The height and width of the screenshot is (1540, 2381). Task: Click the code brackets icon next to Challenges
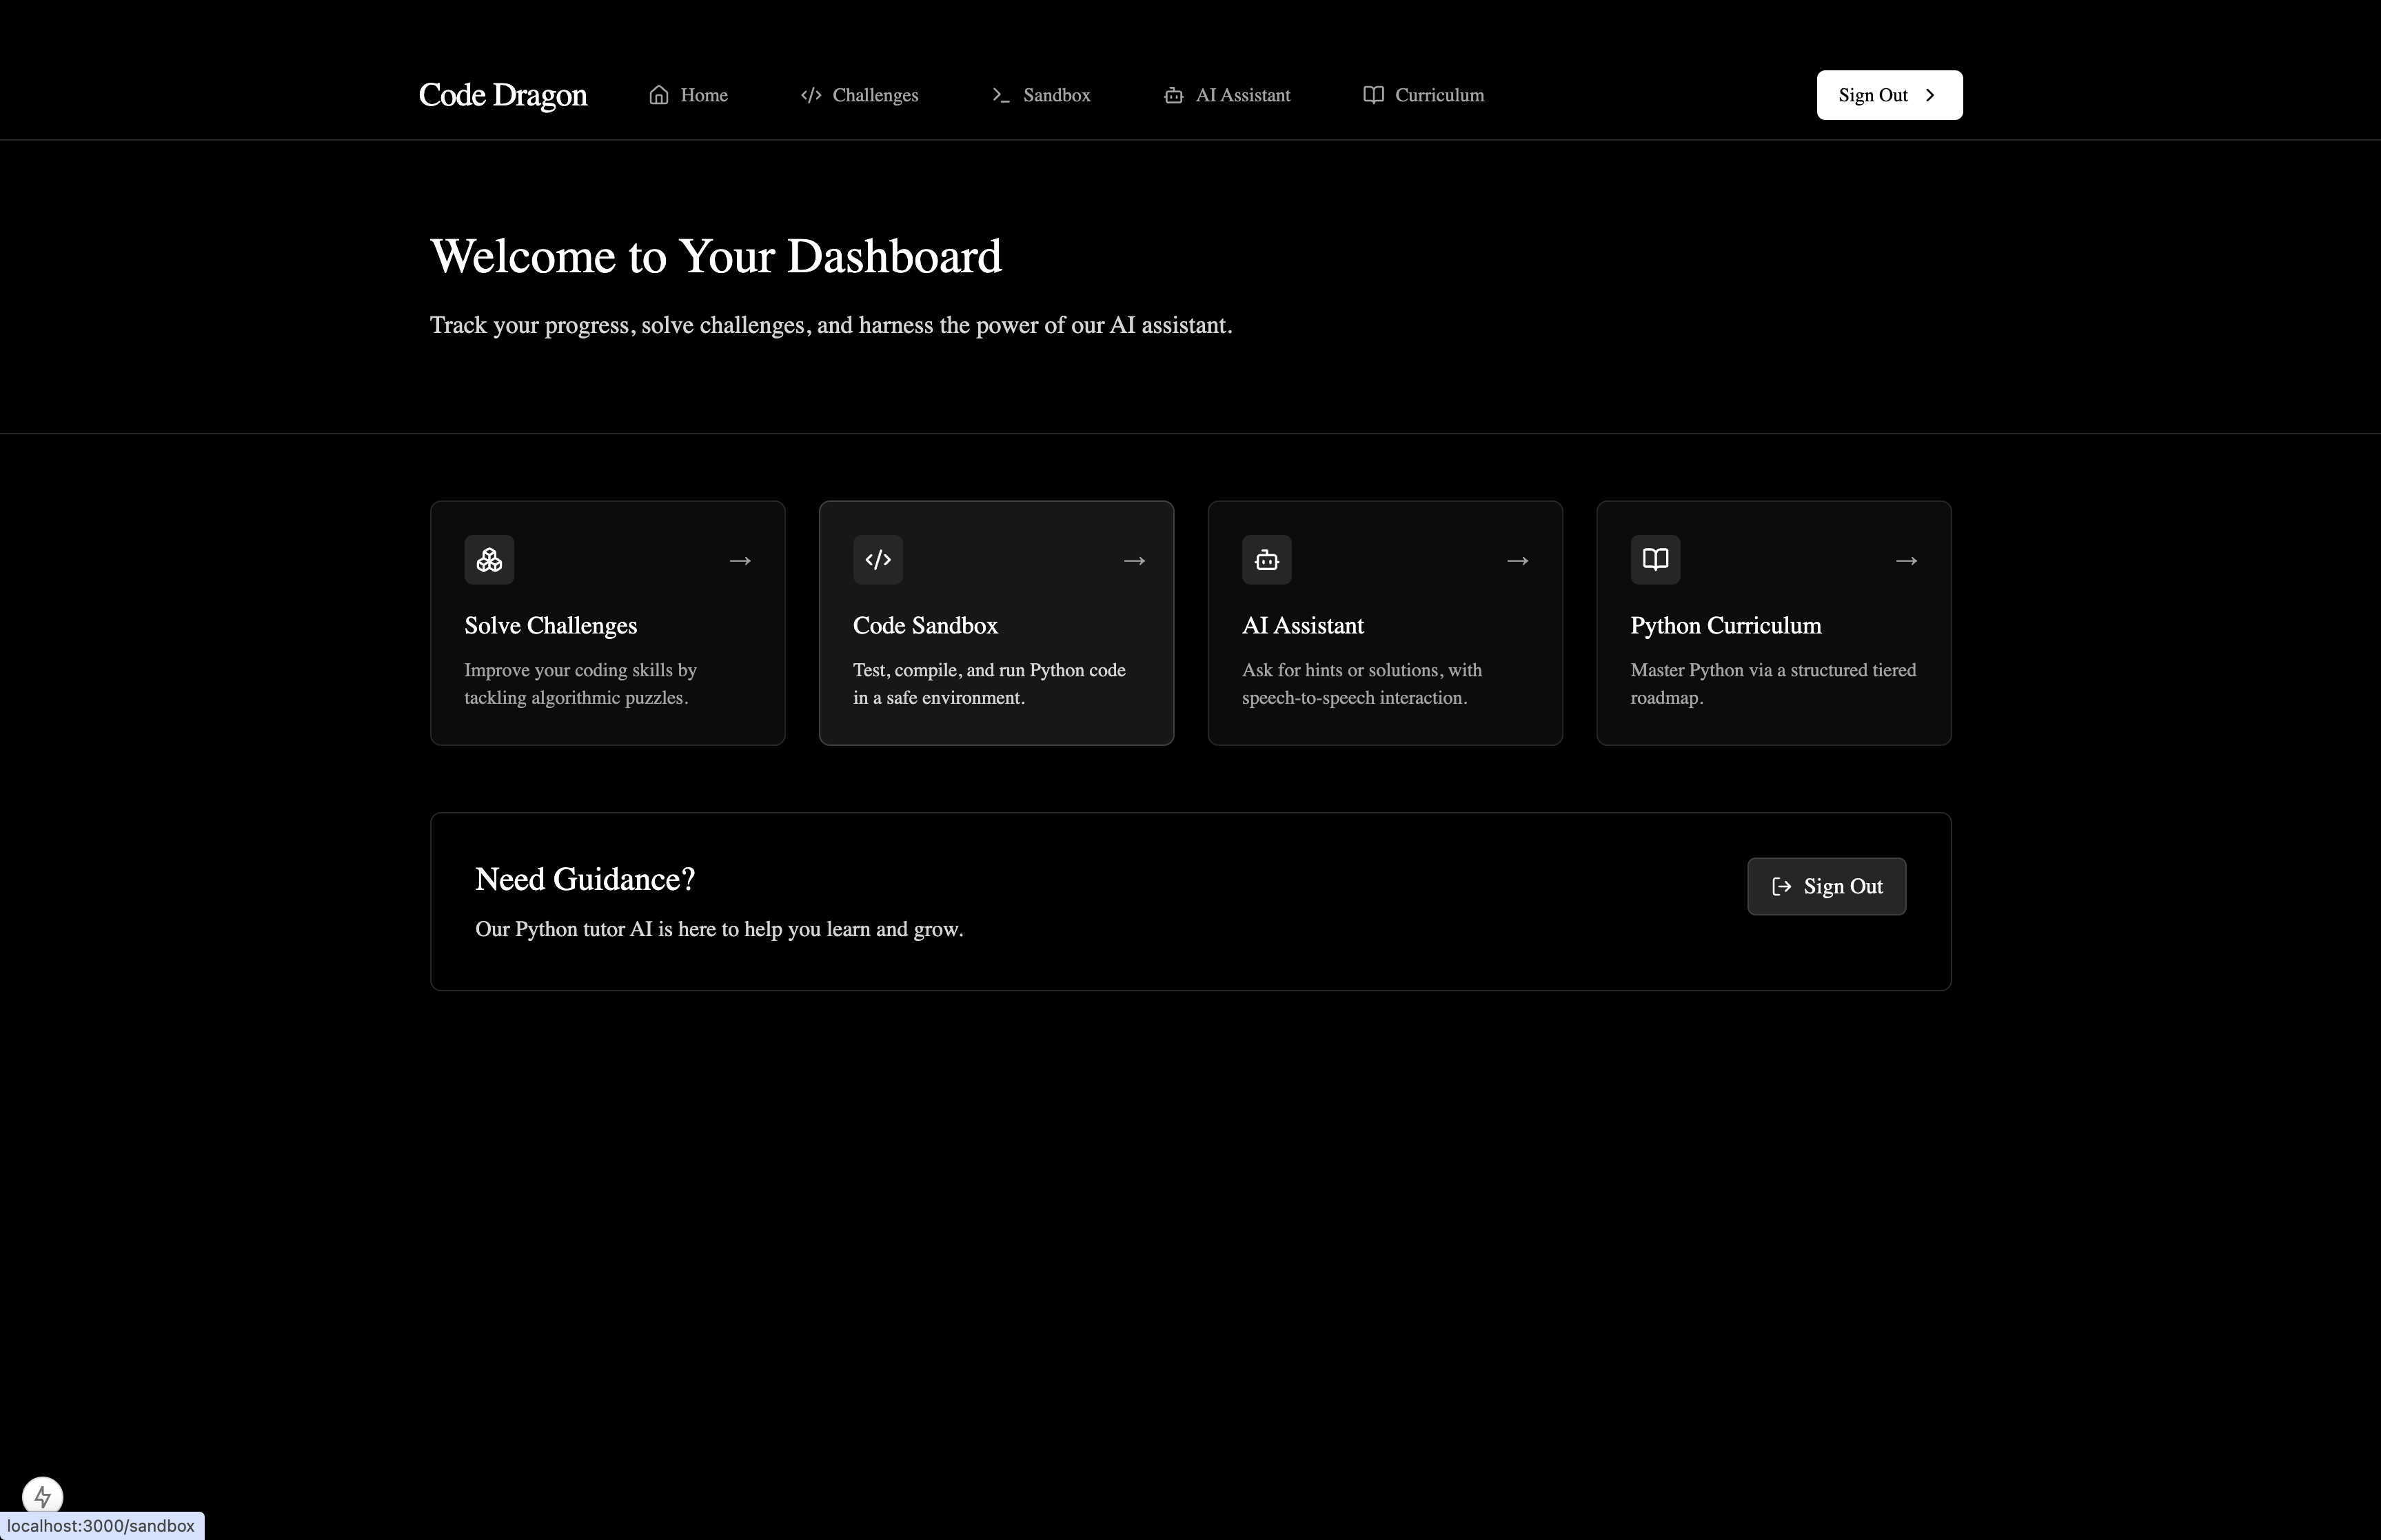click(811, 95)
